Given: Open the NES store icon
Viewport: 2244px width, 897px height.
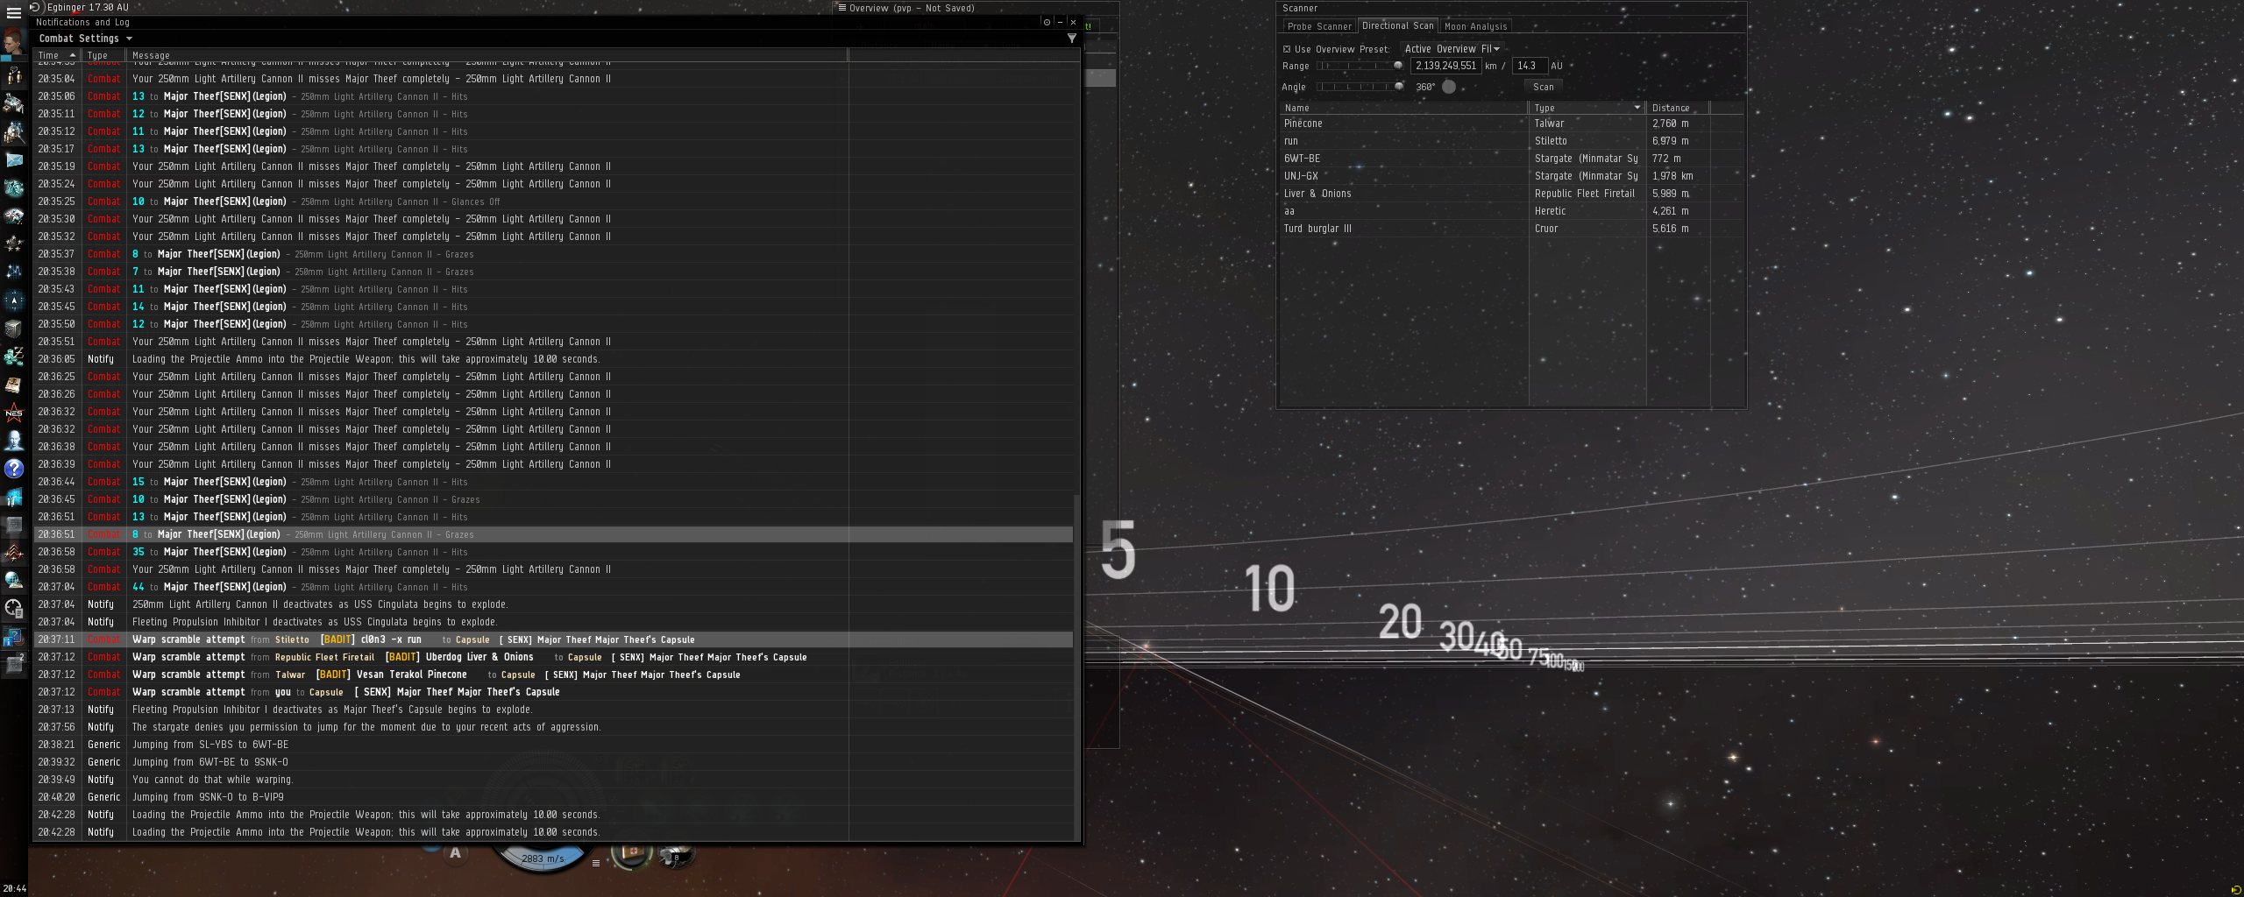Looking at the screenshot, I should coord(14,413).
